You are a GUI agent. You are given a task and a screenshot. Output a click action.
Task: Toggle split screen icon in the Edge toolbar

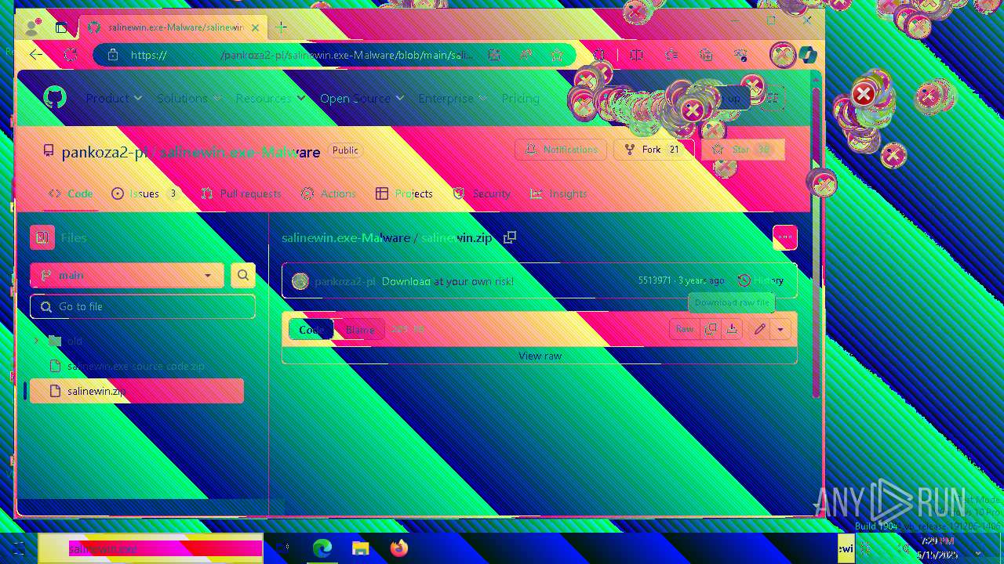[637, 55]
